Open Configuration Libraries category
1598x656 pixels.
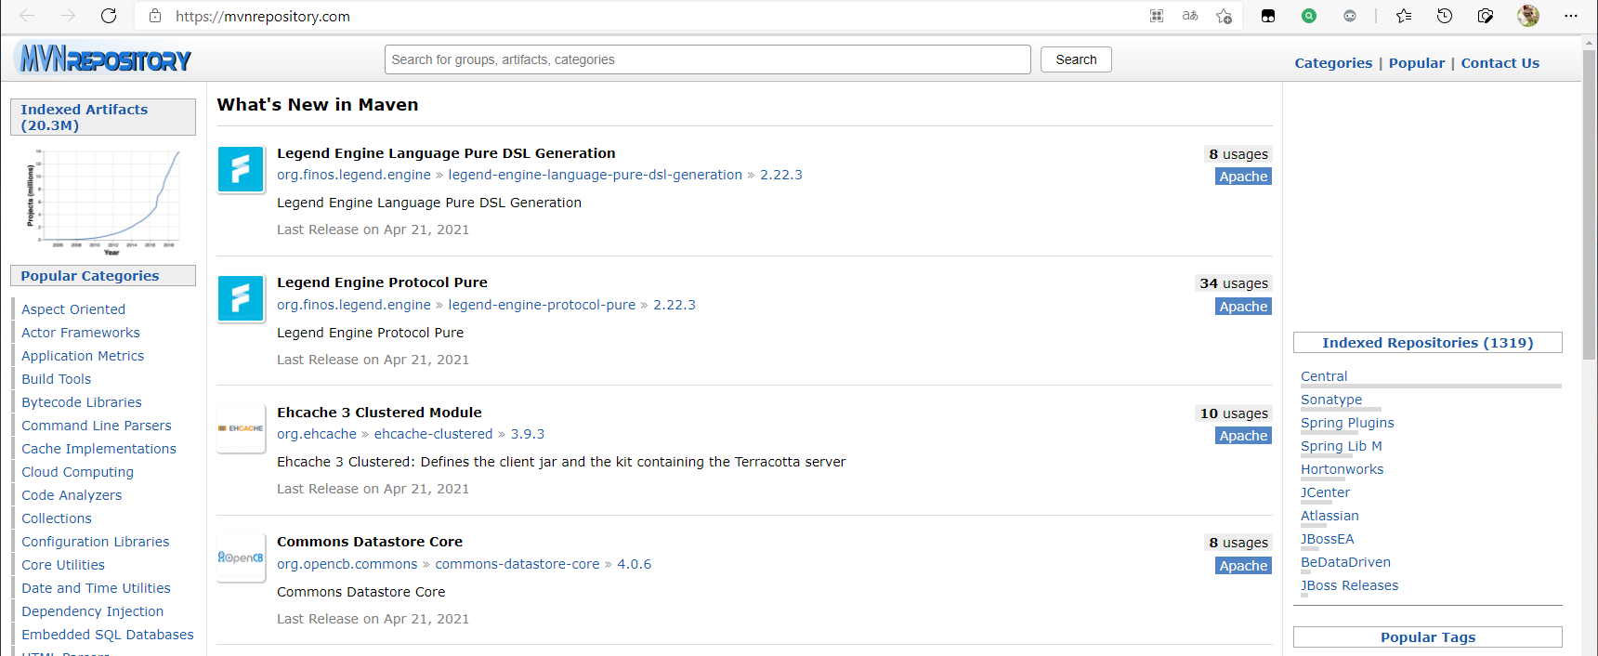point(96,542)
